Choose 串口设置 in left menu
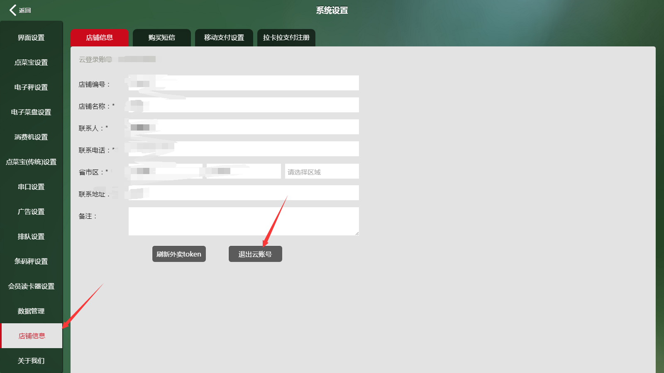 point(31,187)
